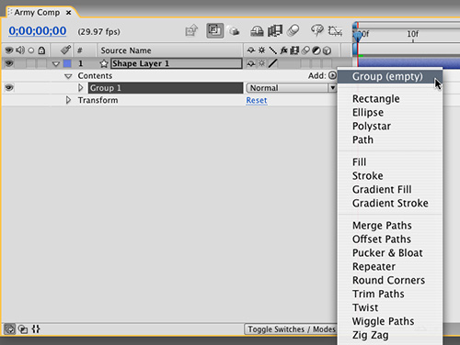Click Shape Layer 1 star icon
The image size is (460, 345).
click(x=104, y=63)
